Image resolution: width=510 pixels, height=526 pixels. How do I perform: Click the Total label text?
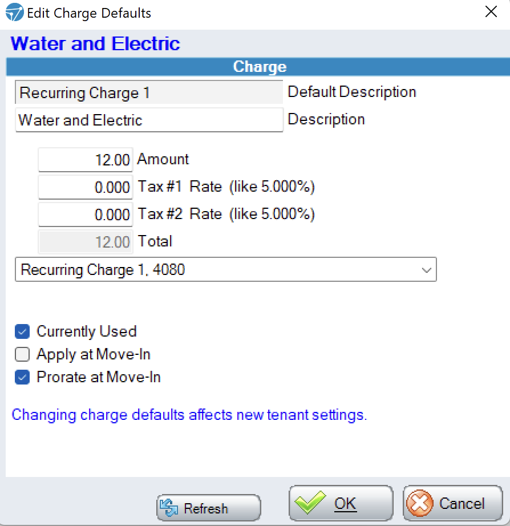click(x=155, y=241)
